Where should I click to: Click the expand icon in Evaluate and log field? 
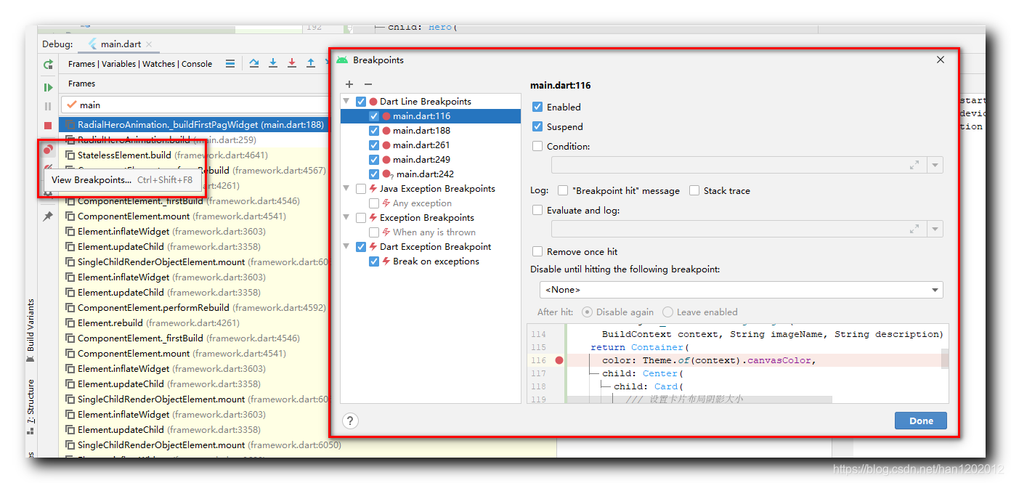(914, 230)
